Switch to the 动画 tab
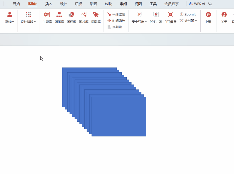Image resolution: width=234 pixels, height=174 pixels. [93, 4]
